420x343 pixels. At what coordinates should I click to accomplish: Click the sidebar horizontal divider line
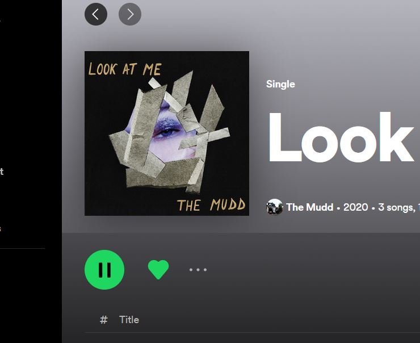tap(23, 248)
